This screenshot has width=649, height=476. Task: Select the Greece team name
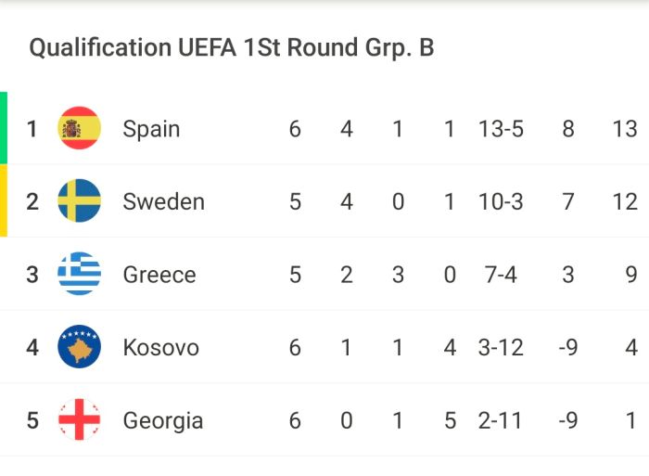(159, 275)
